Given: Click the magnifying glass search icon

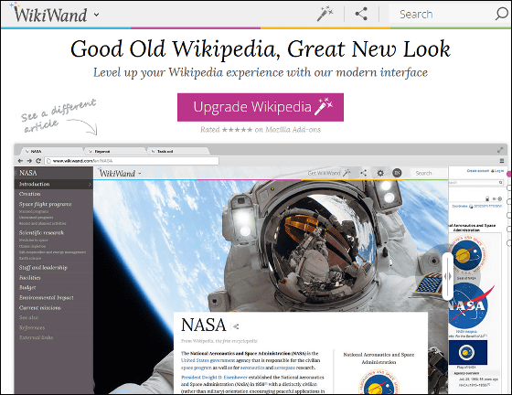Looking at the screenshot, I should tap(502, 14).
